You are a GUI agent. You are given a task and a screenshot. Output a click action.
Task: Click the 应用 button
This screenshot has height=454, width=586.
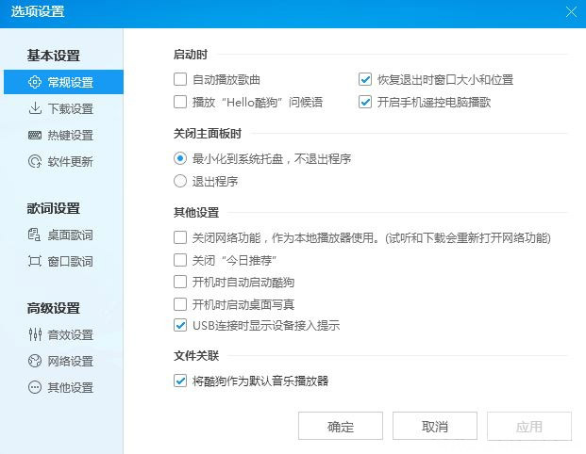[529, 426]
